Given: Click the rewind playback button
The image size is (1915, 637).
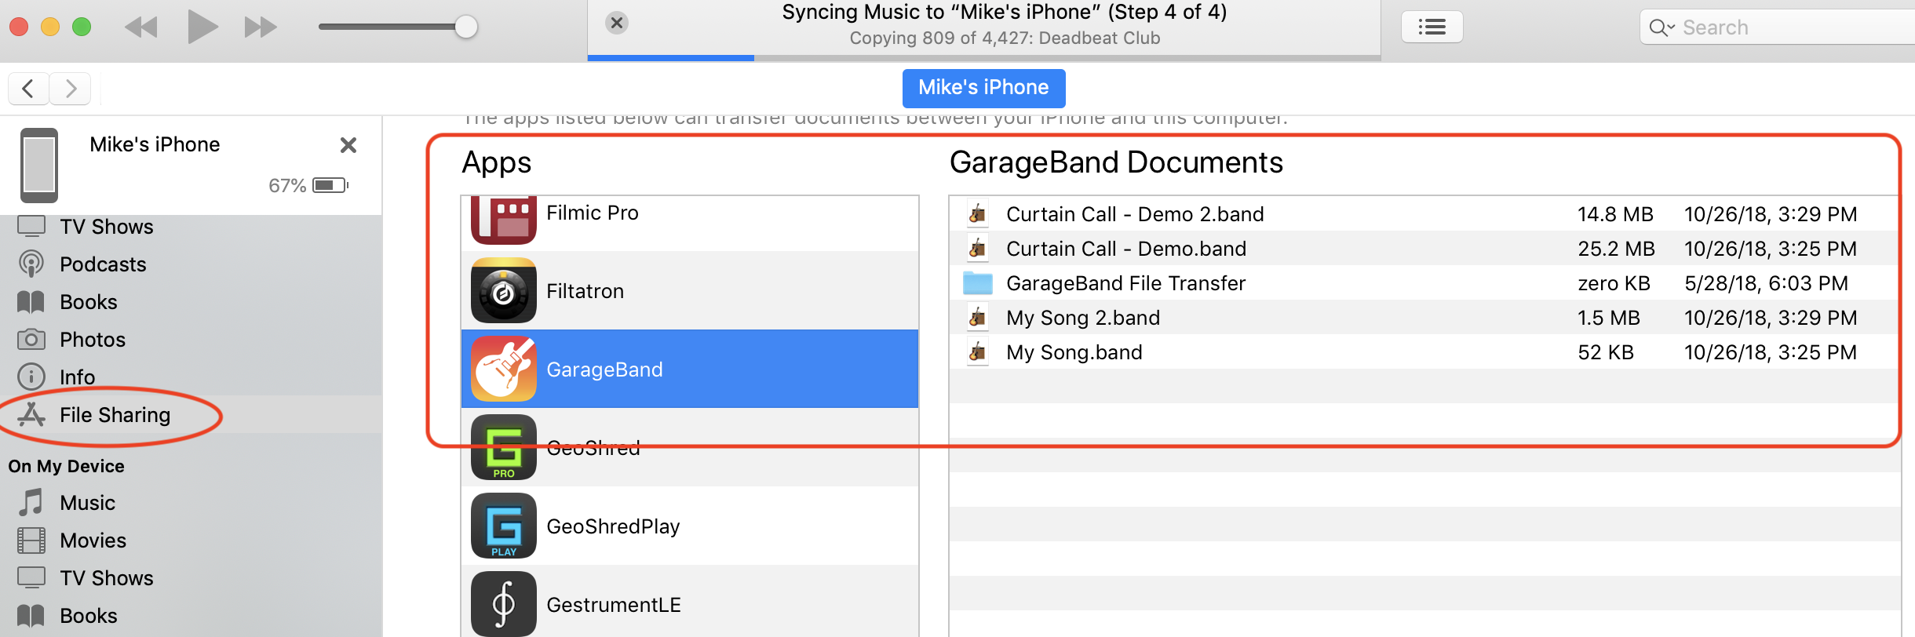Looking at the screenshot, I should coord(141,27).
